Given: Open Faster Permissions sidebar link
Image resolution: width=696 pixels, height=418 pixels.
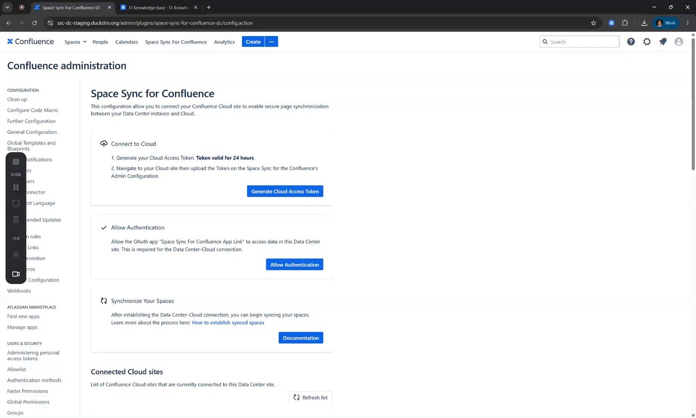Looking at the screenshot, I should click(27, 391).
